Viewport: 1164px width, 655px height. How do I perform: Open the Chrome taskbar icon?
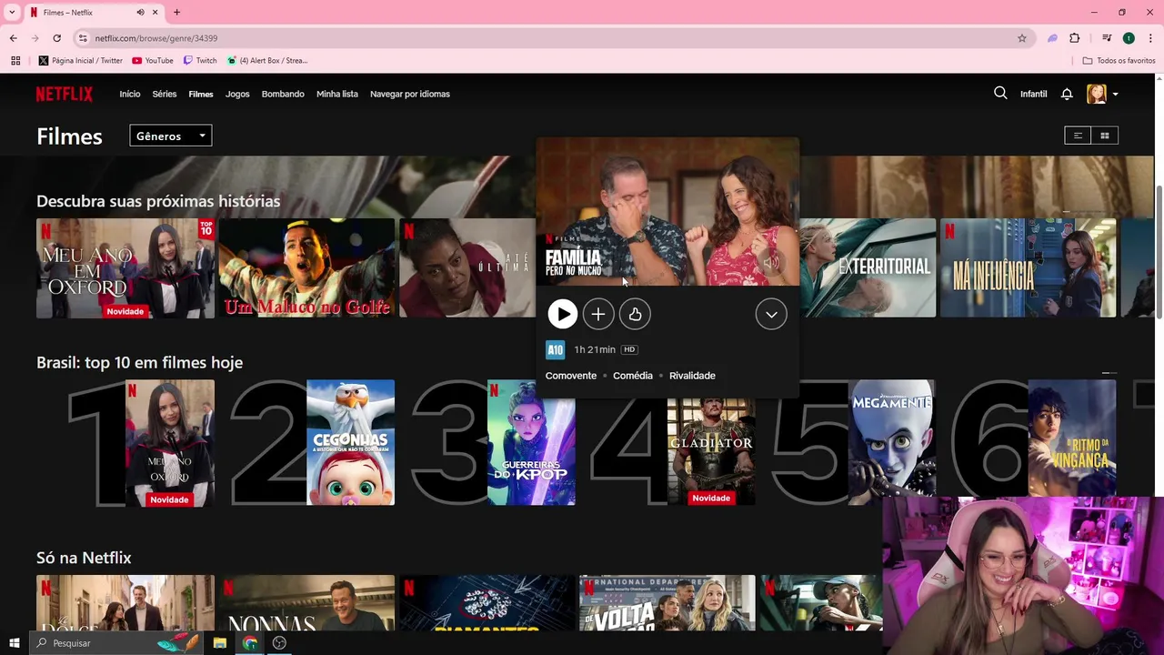click(250, 643)
